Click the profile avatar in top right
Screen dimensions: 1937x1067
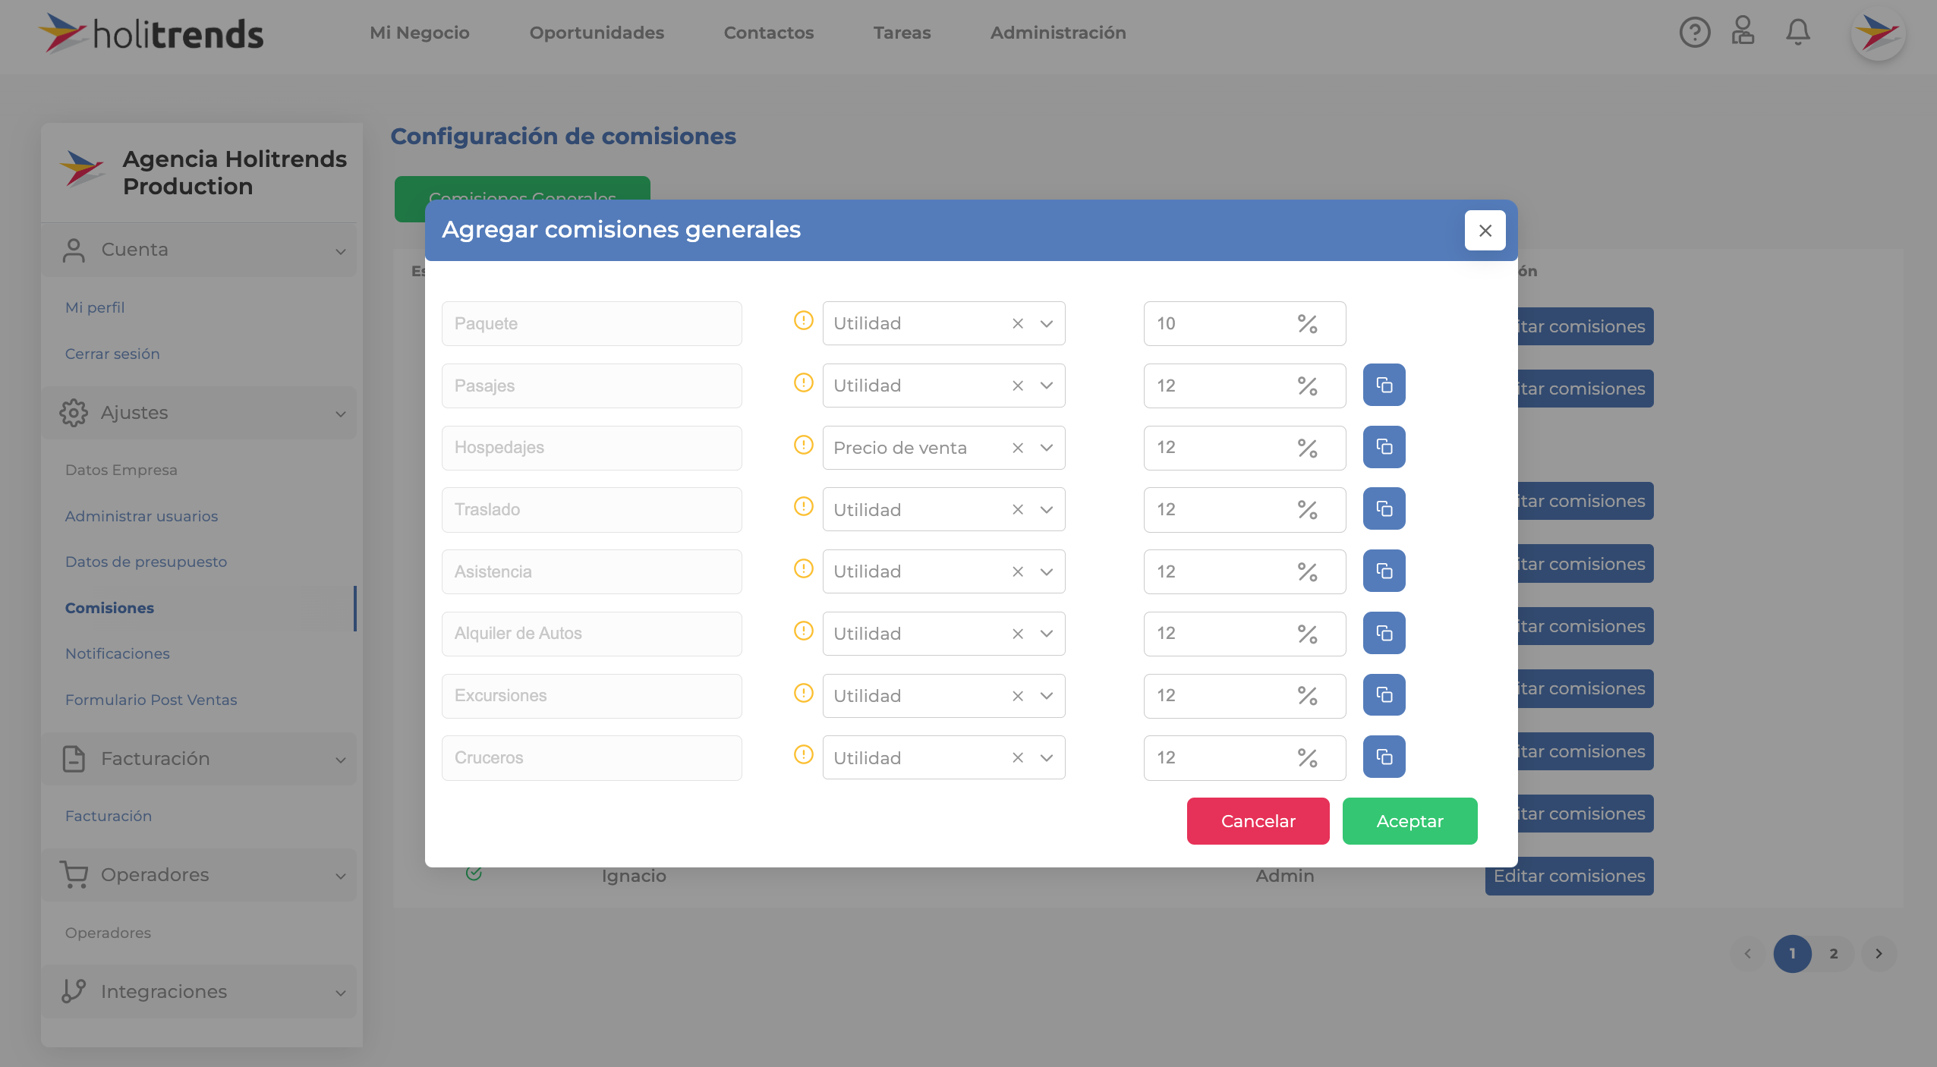1878,33
